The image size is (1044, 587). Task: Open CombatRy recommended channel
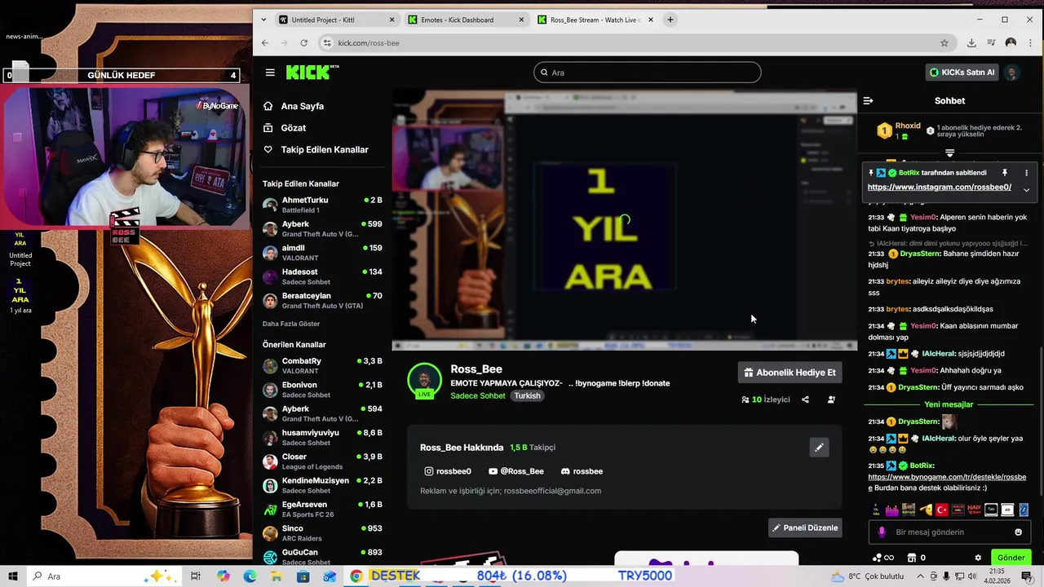[x=322, y=365]
